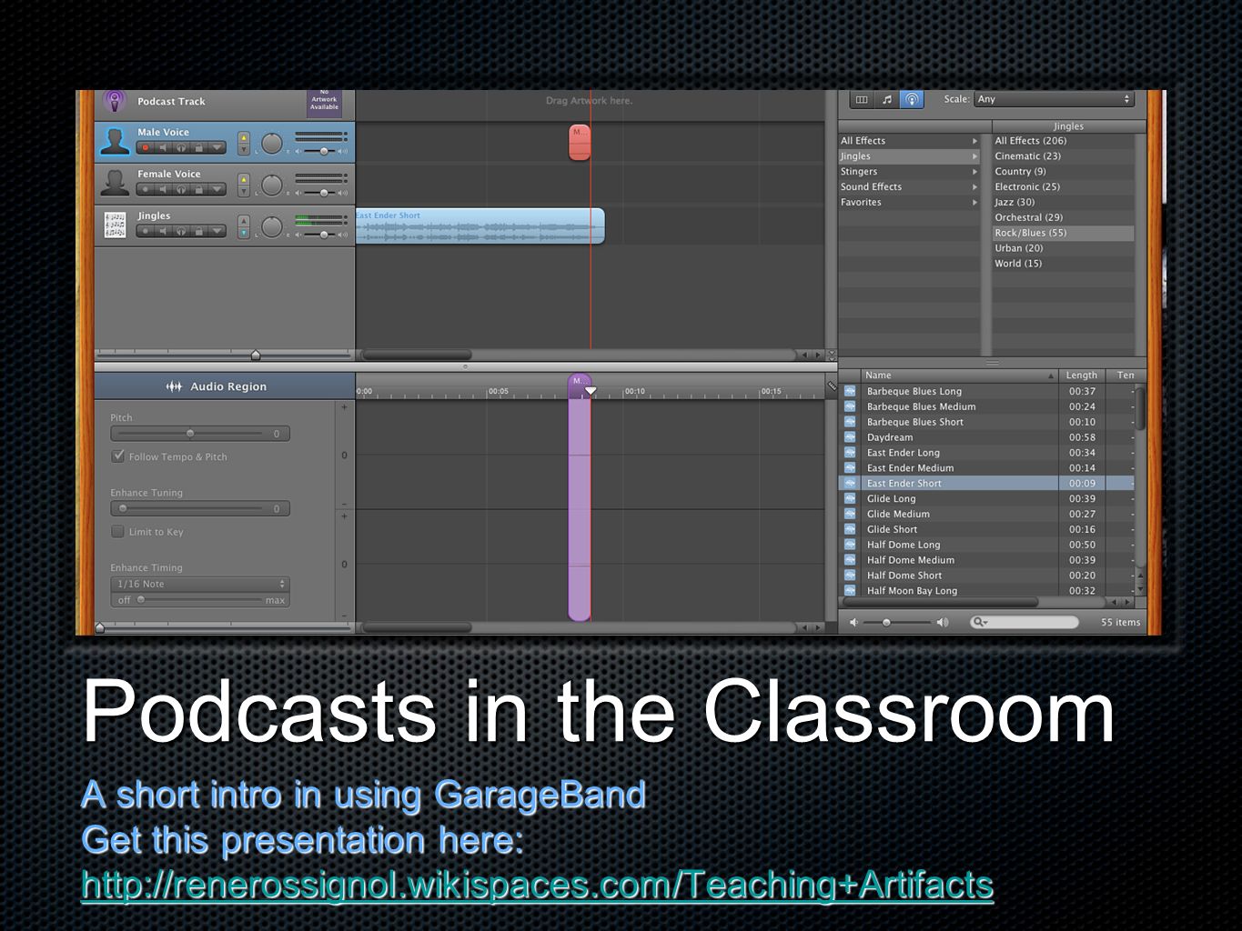Toggle ducking down arrow on Jingles track
Viewport: 1242px width, 931px height.
[244, 234]
